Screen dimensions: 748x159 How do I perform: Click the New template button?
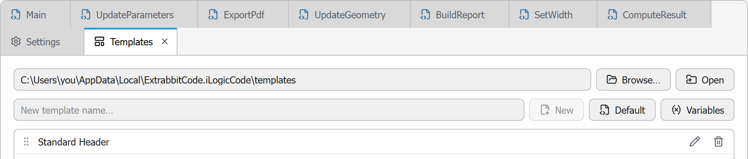coord(557,110)
